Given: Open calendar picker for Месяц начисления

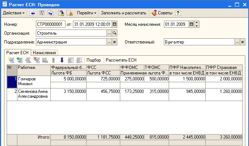Looking at the screenshot, I should (x=192, y=24).
